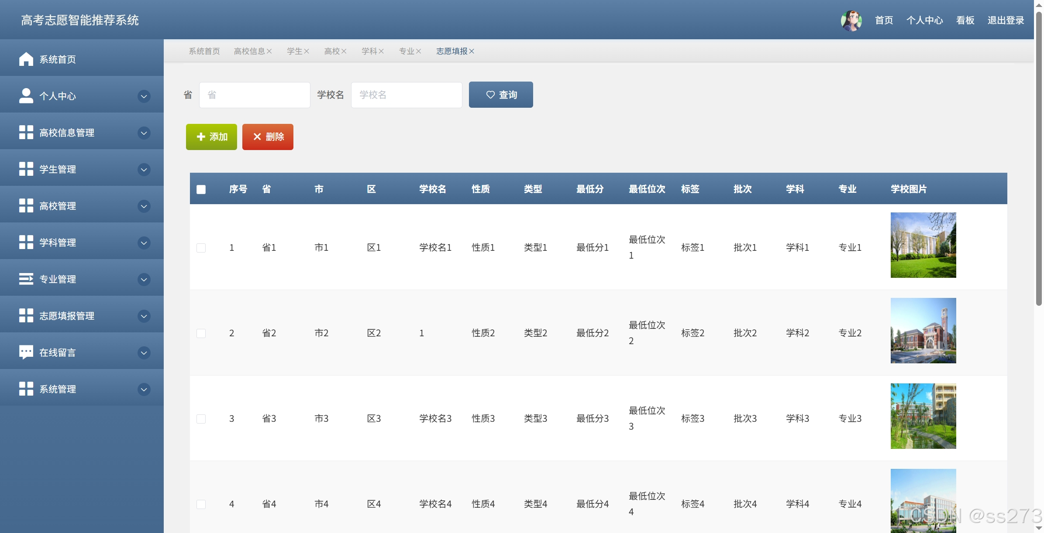1044x533 pixels.
Task: Switch to the 学科 tab
Action: pyautogui.click(x=369, y=51)
